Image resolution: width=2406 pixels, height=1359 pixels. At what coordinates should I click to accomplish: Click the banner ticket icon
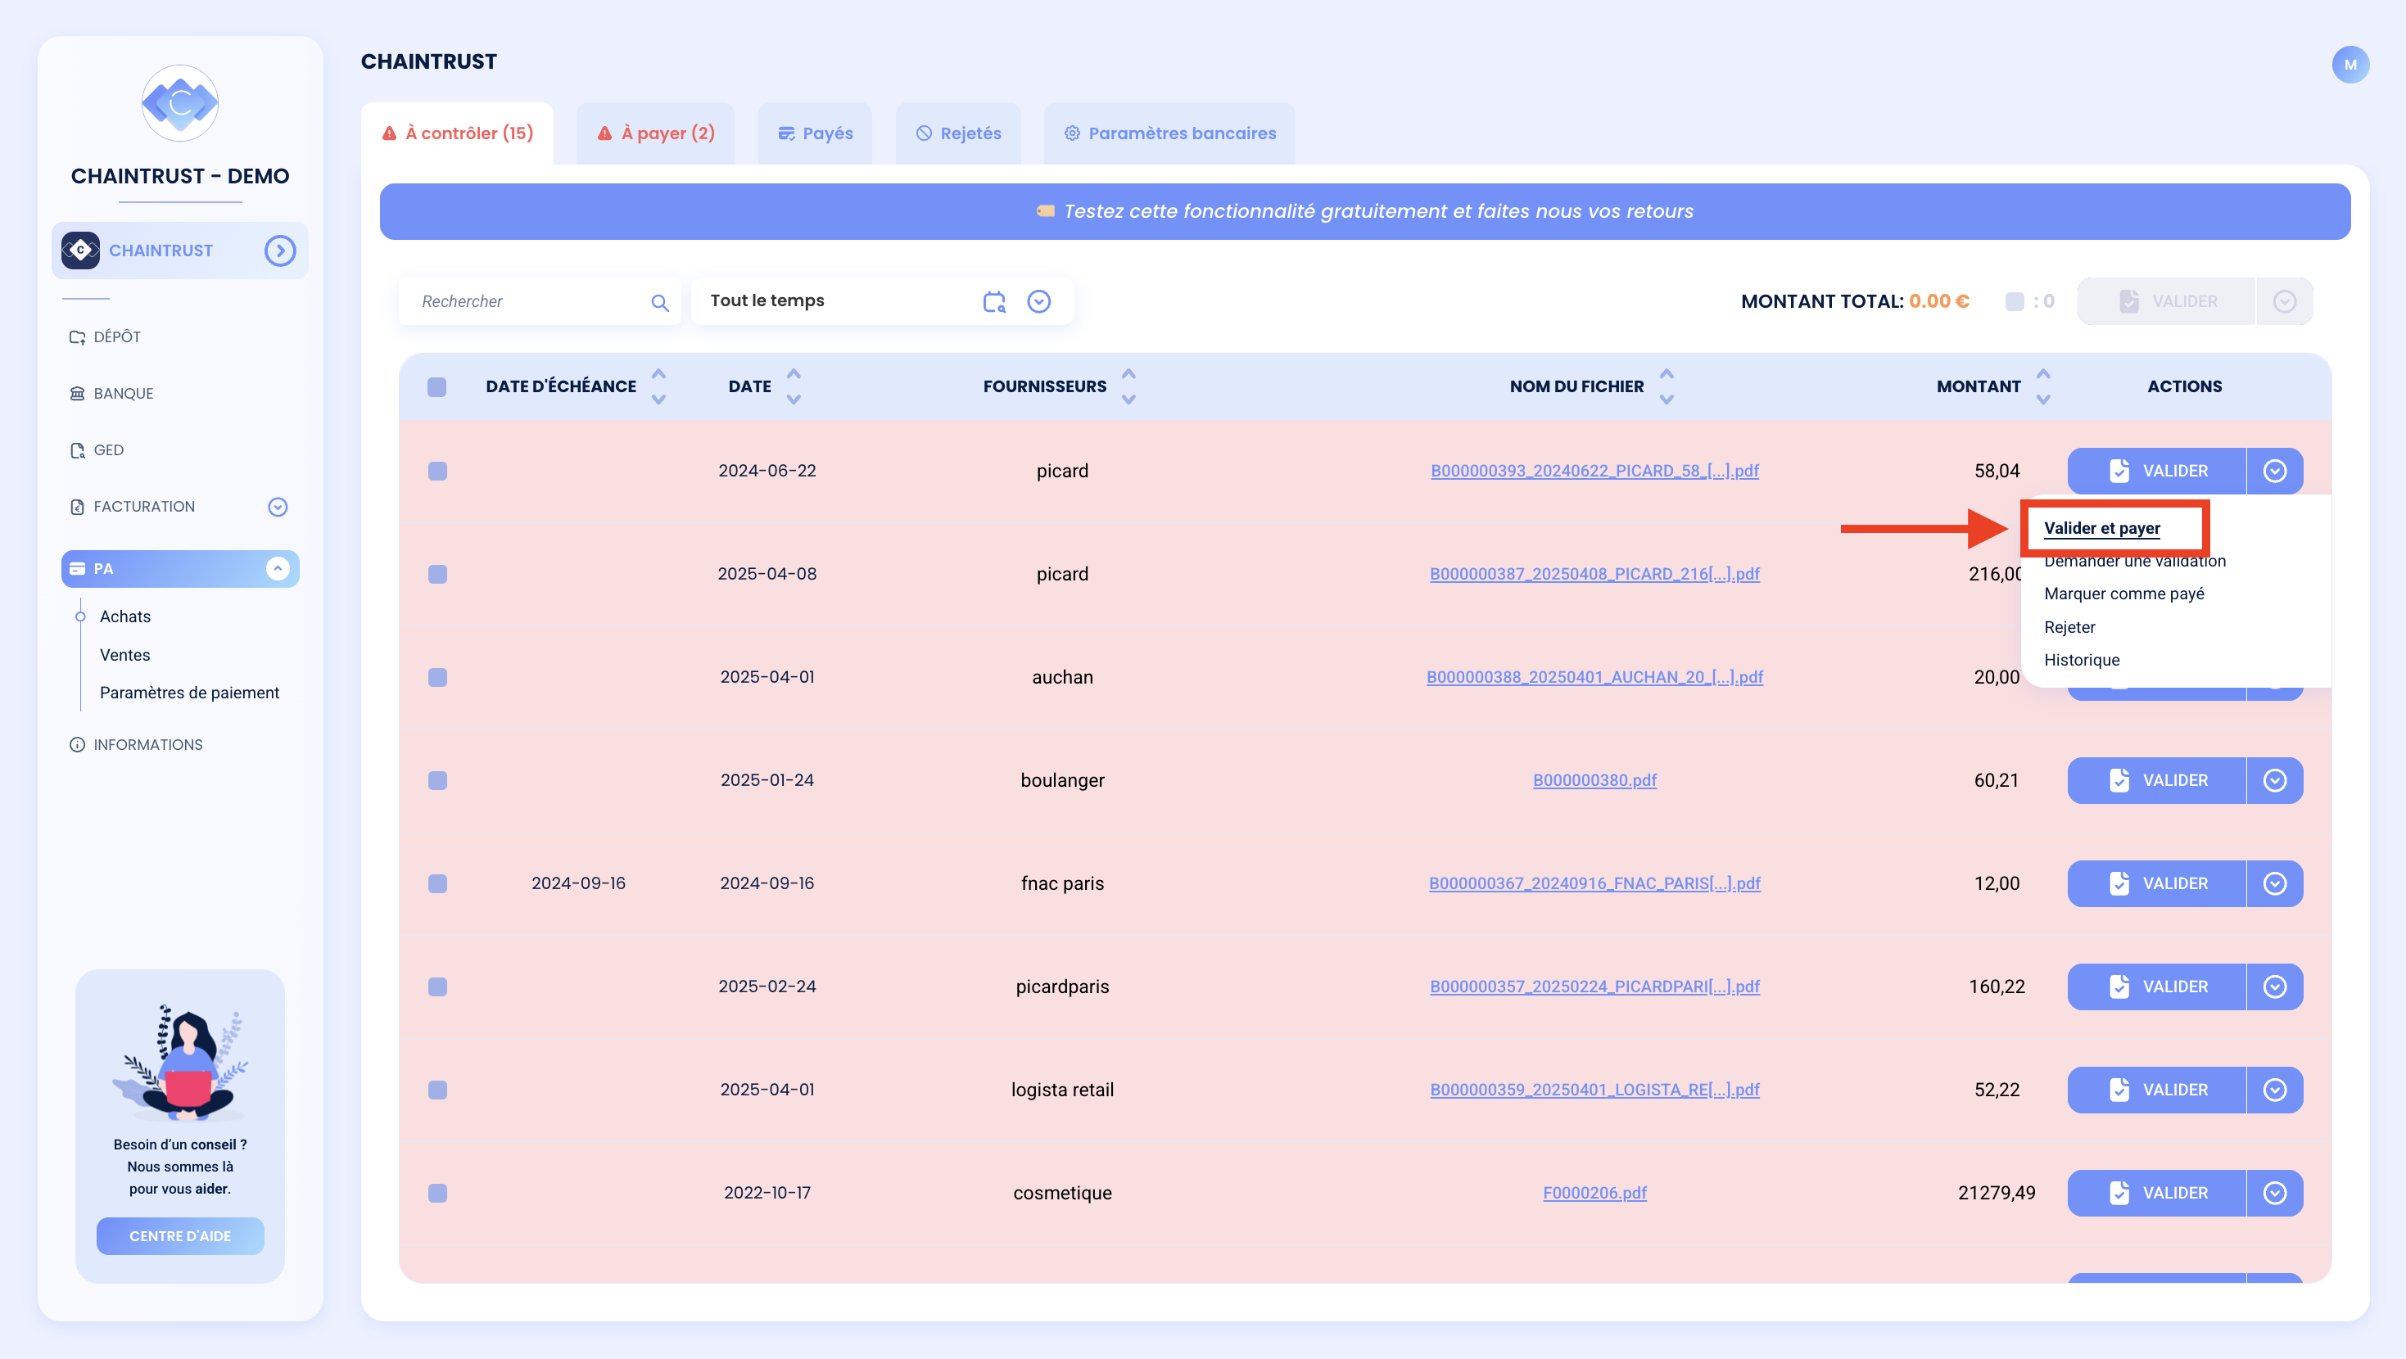coord(1045,211)
